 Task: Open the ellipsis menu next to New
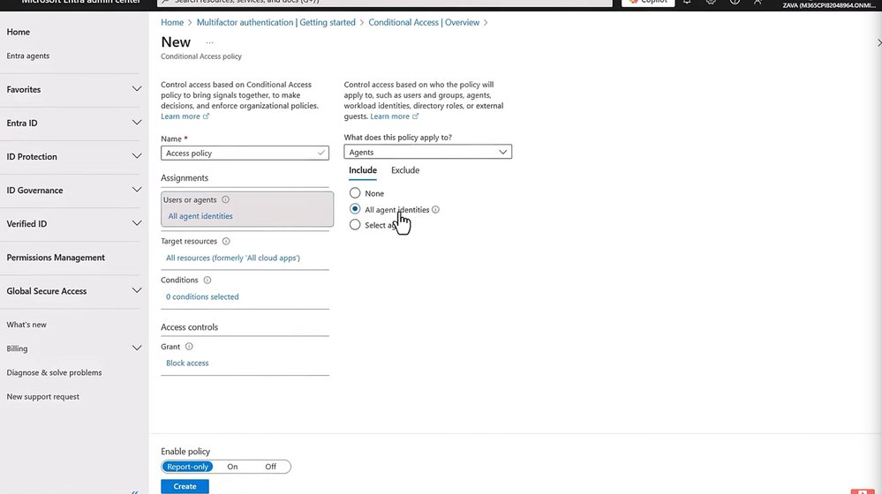tap(210, 42)
